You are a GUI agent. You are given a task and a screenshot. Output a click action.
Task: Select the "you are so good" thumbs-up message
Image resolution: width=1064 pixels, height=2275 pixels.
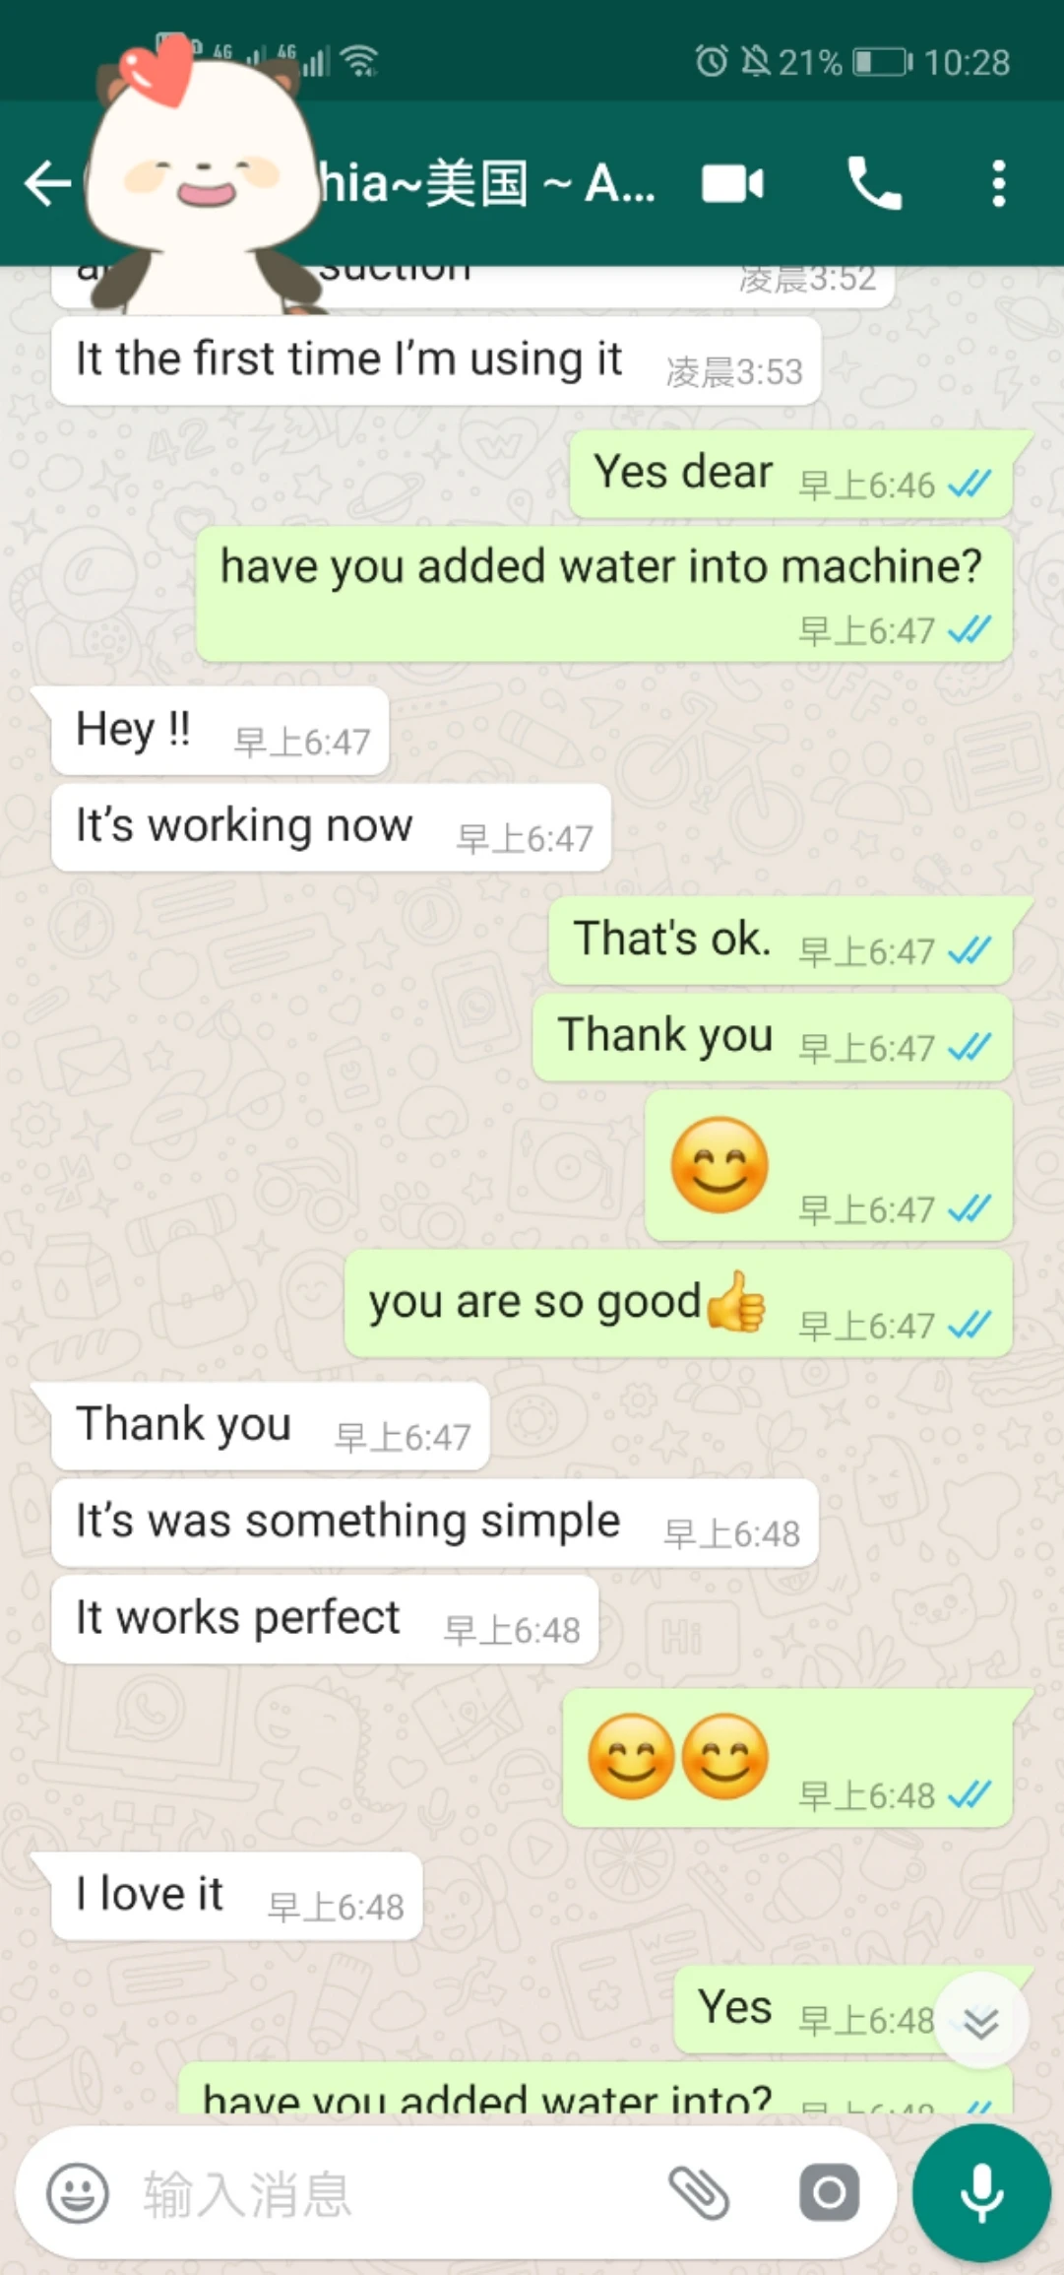point(678,1304)
